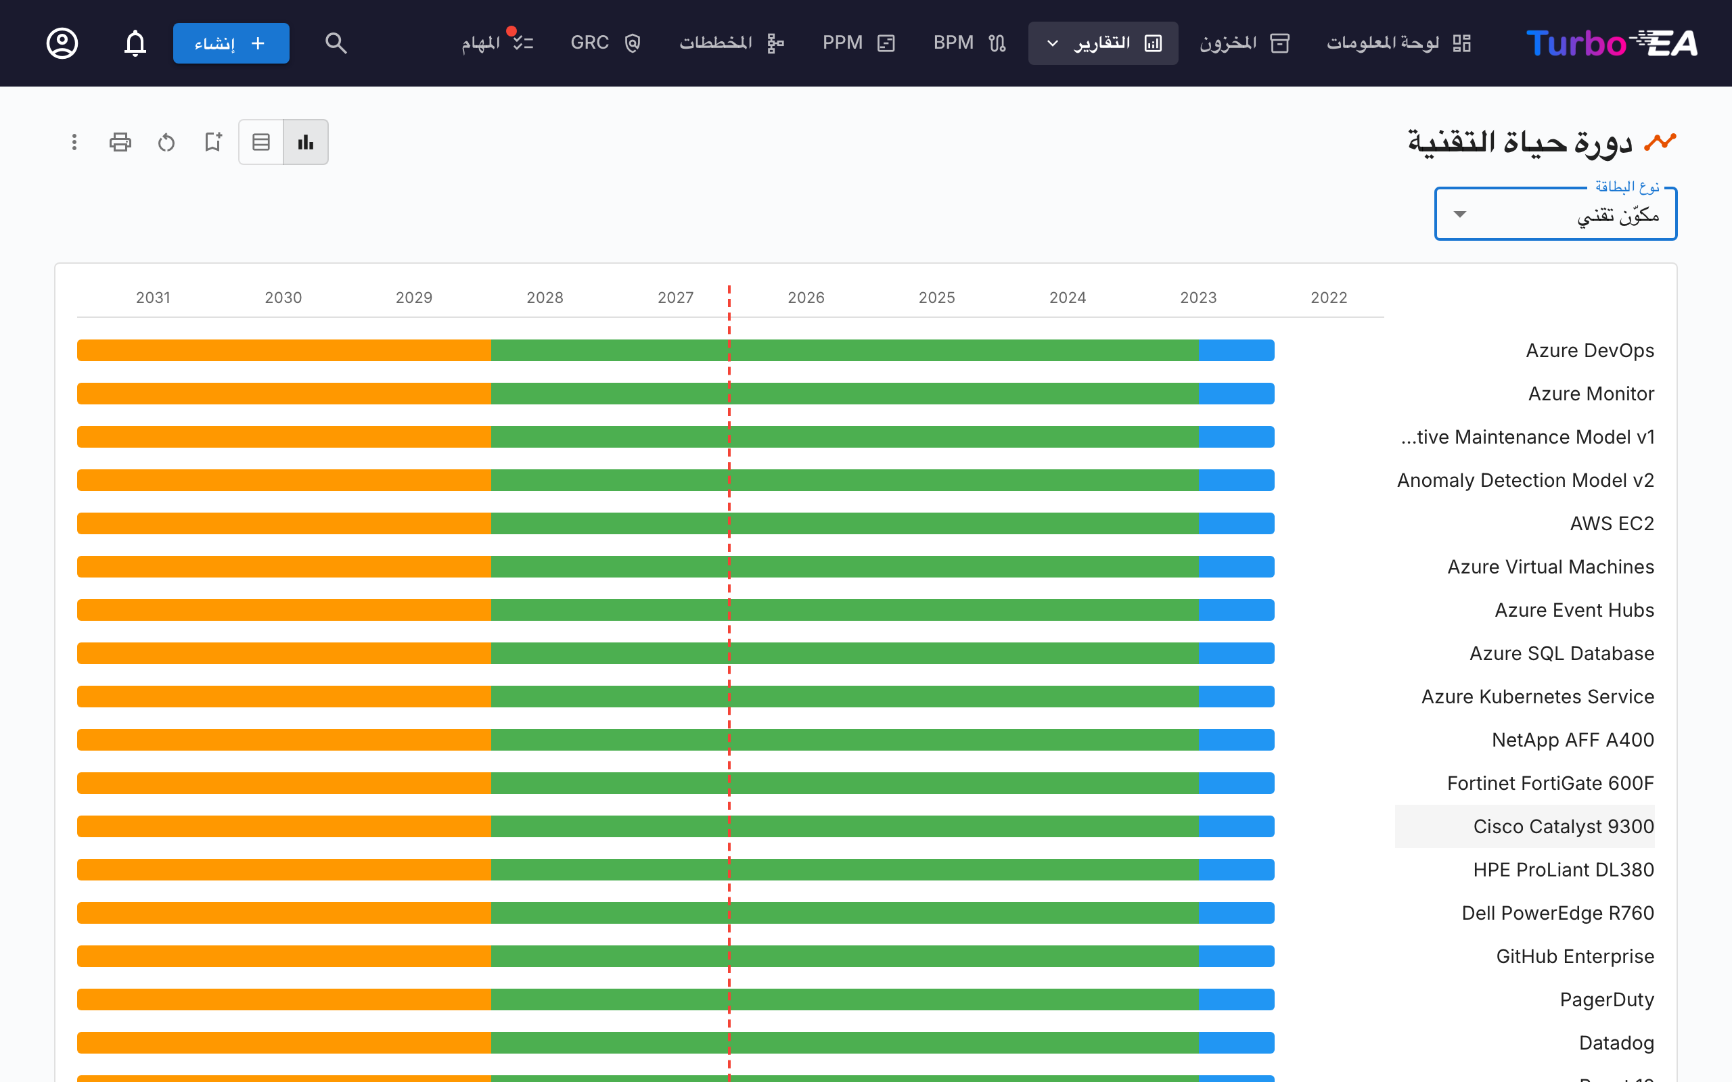Go to لوحة المعلومات dashboard
Screen dimensions: 1732x1082
tap(1398, 43)
